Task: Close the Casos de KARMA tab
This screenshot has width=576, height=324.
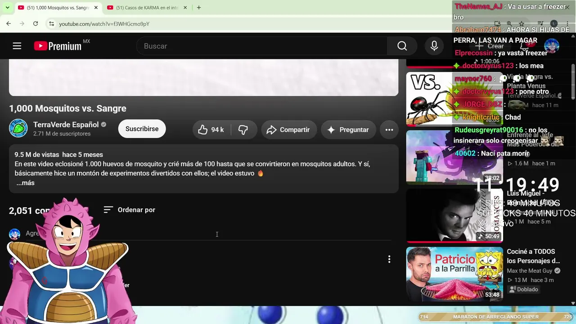Action: [x=185, y=8]
